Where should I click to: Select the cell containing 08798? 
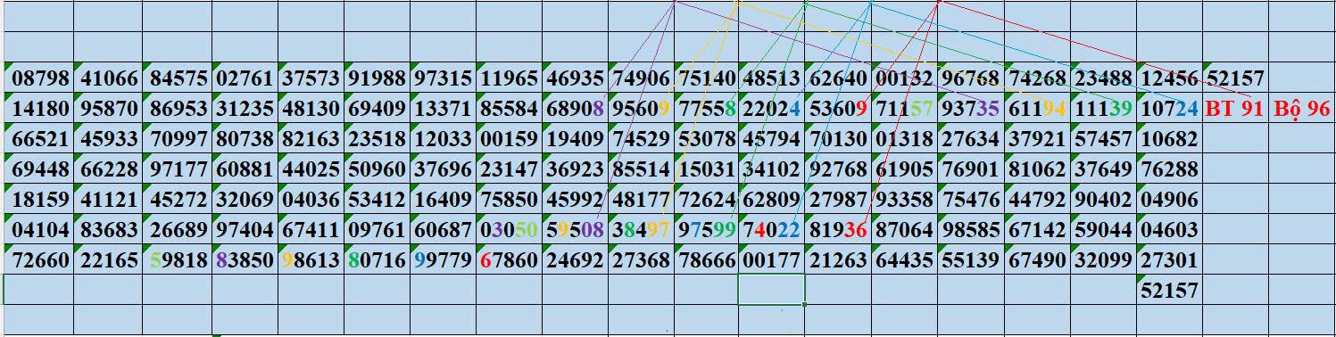click(39, 78)
